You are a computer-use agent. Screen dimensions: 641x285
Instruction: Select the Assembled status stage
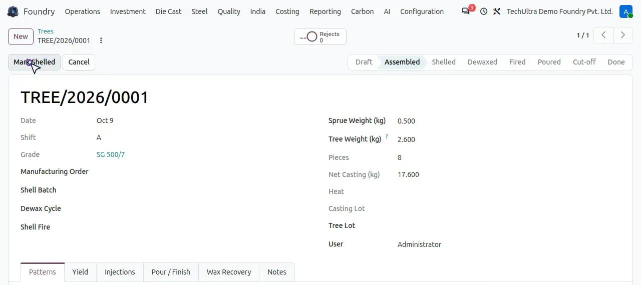(402, 62)
